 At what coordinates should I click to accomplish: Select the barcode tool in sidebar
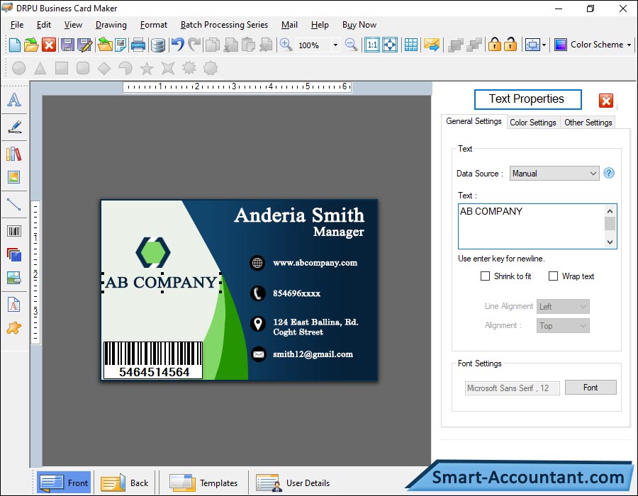click(x=14, y=231)
